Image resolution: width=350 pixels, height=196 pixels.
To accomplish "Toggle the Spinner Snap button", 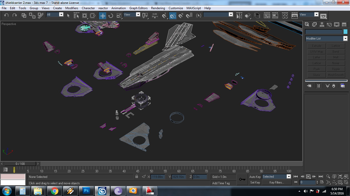I will (189, 16).
